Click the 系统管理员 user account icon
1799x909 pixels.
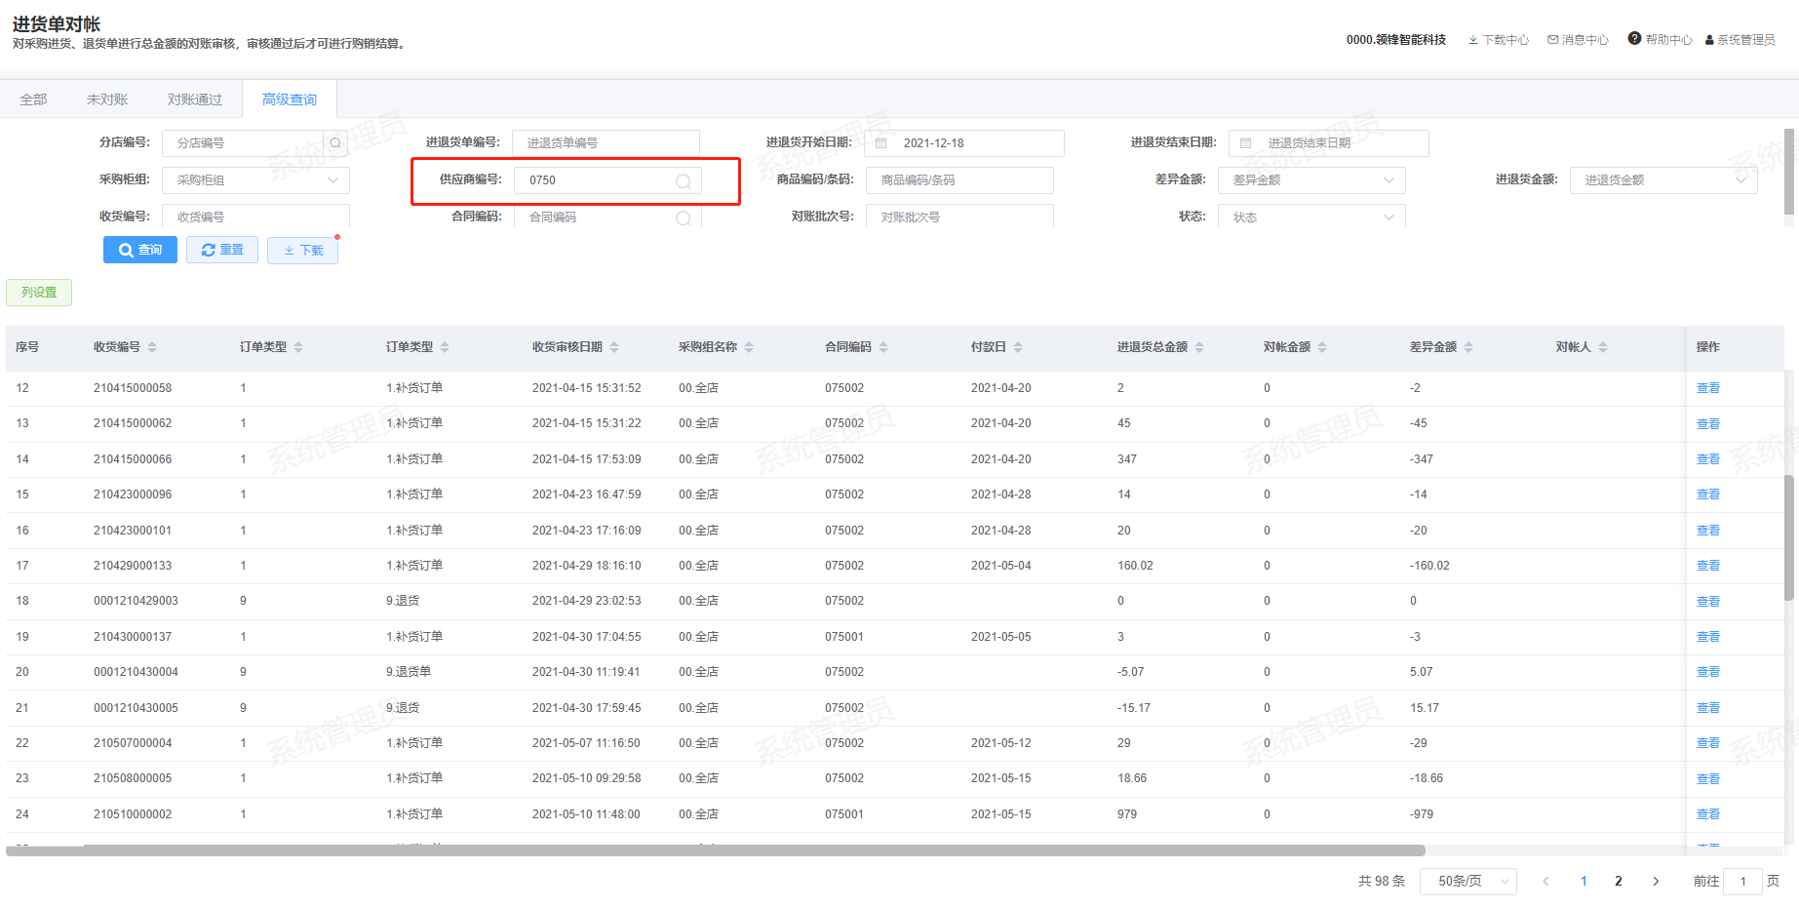1710,40
